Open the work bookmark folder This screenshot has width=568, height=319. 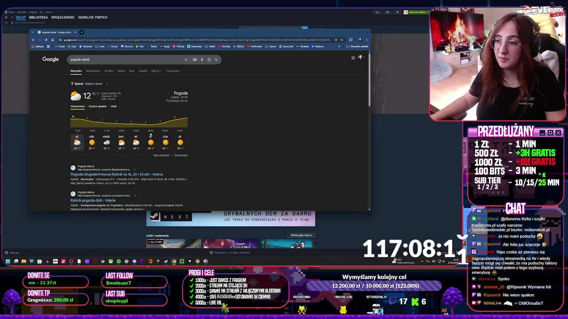point(101,47)
